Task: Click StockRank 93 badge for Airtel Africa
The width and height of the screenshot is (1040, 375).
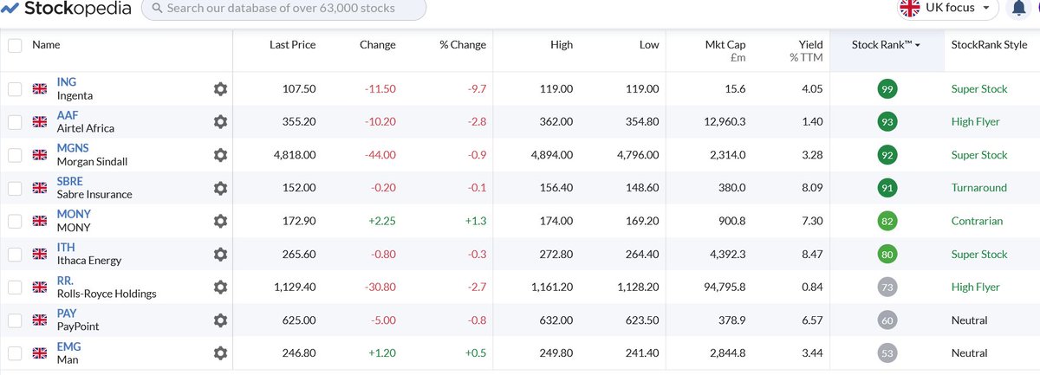Action: pyautogui.click(x=887, y=121)
